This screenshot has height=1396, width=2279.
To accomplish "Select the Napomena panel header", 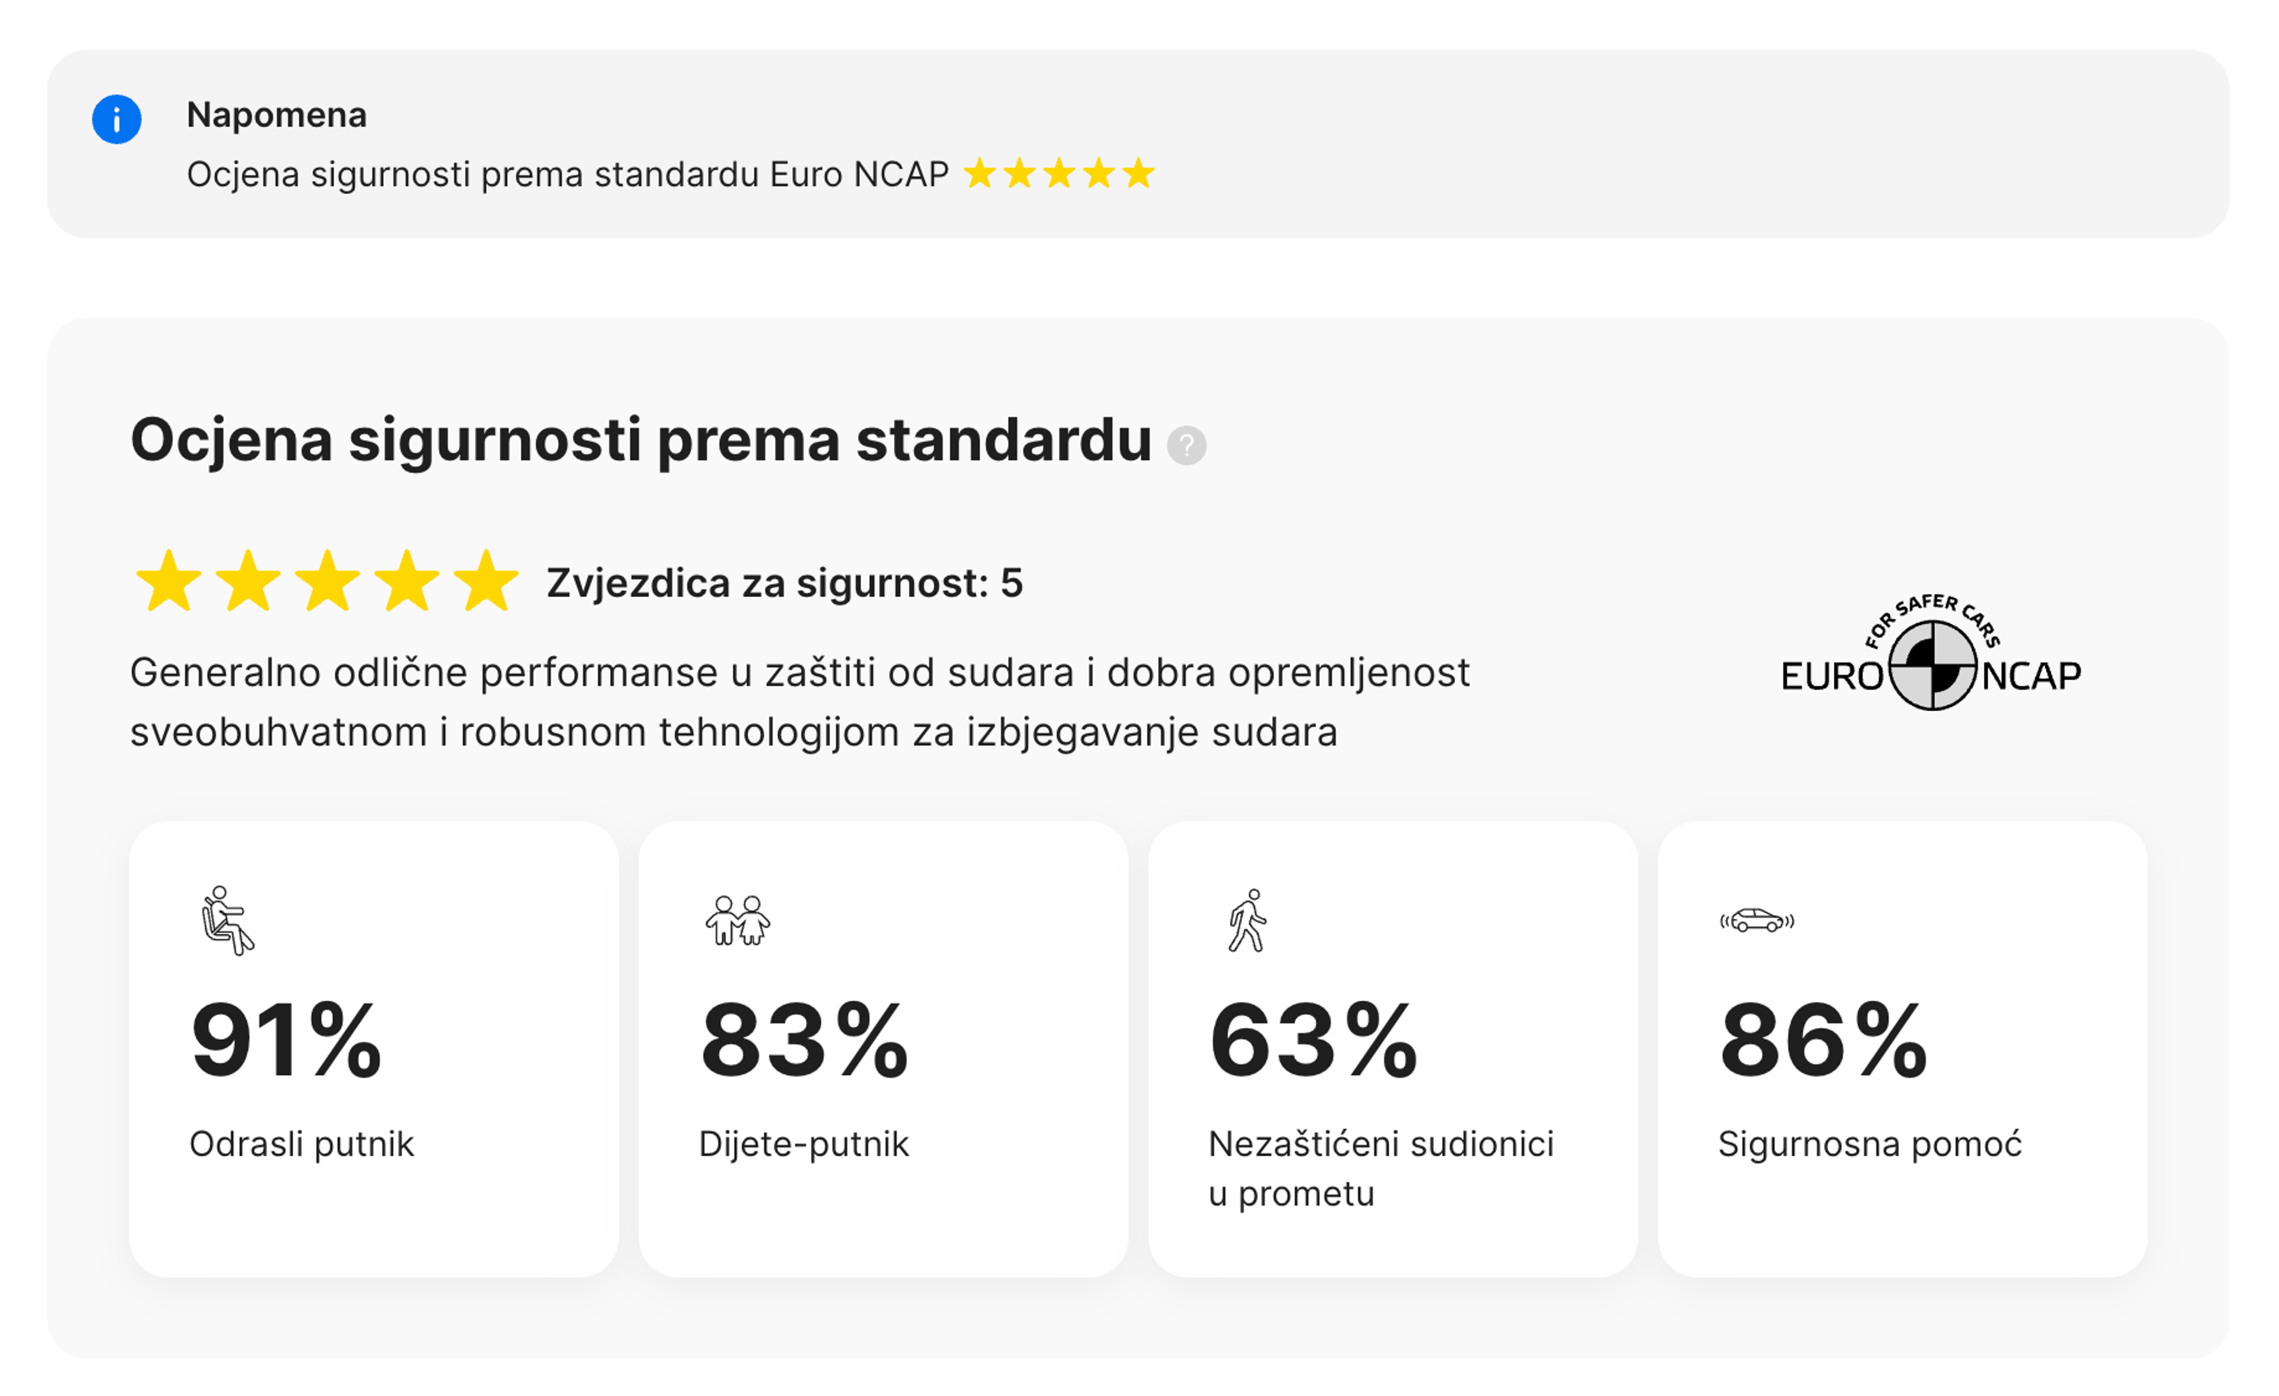I will pyautogui.click(x=277, y=116).
